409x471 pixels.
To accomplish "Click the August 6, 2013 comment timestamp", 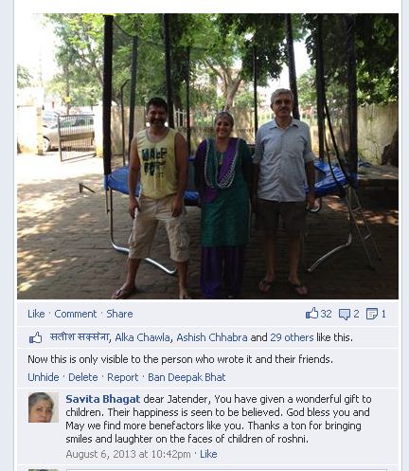I will point(128,454).
